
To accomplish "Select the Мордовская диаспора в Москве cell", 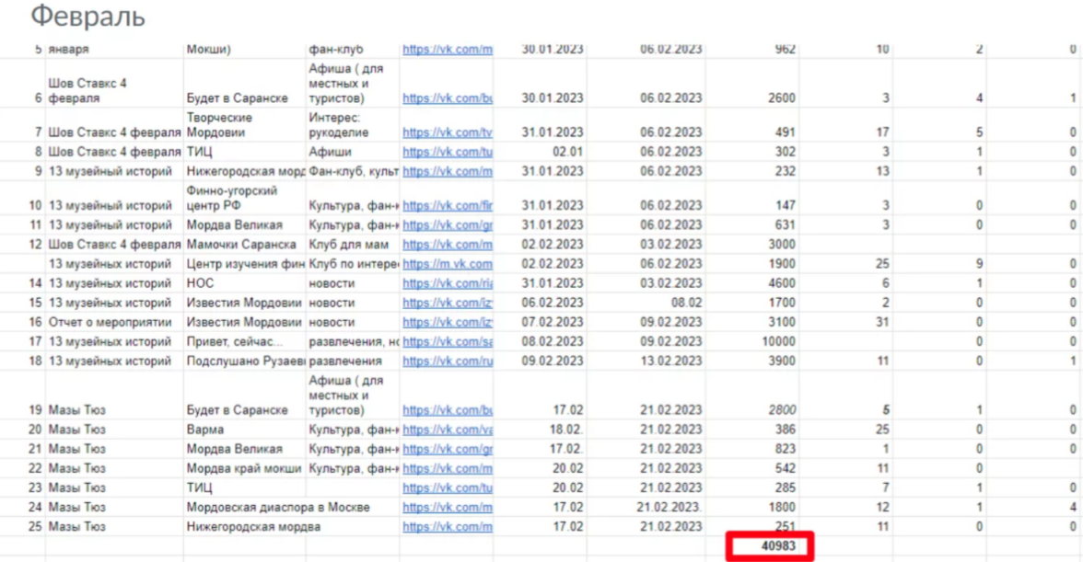I will 278,508.
